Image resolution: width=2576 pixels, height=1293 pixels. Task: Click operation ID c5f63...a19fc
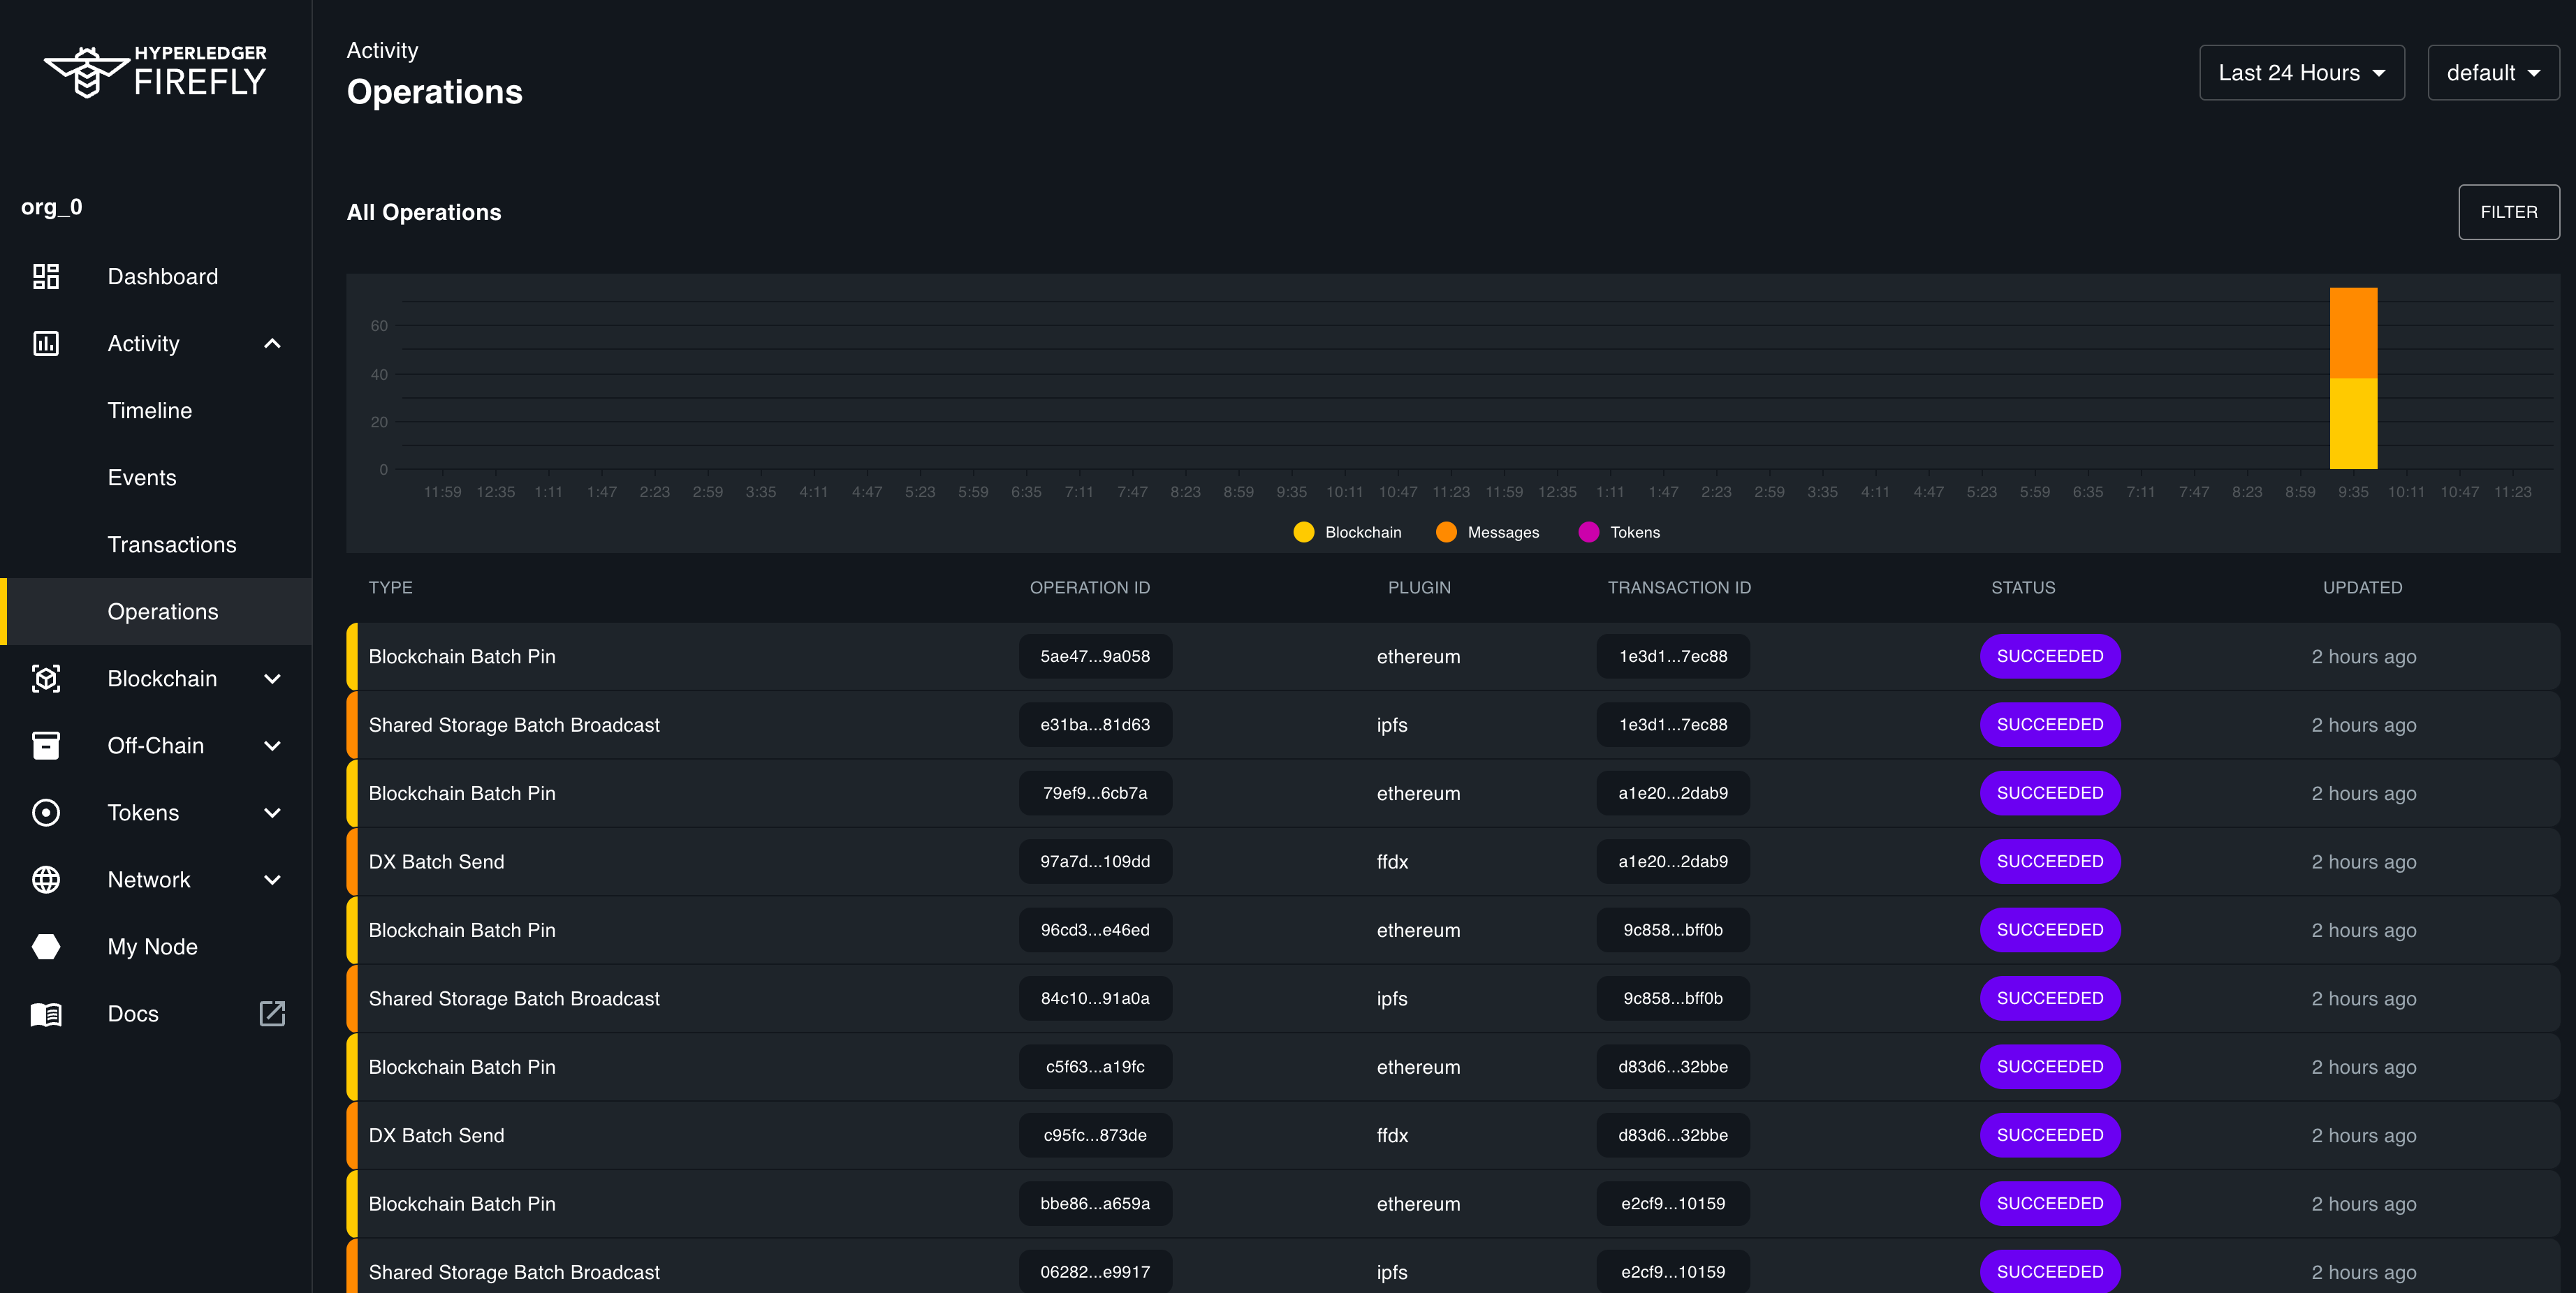(x=1095, y=1066)
